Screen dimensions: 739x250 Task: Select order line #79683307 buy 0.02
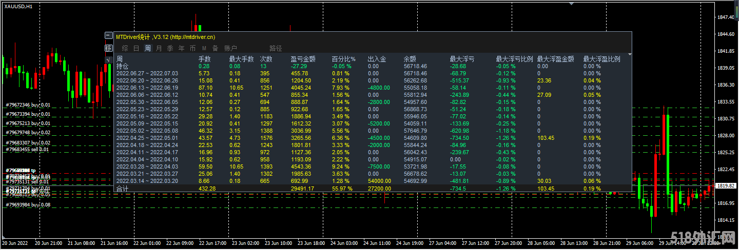[28, 143]
